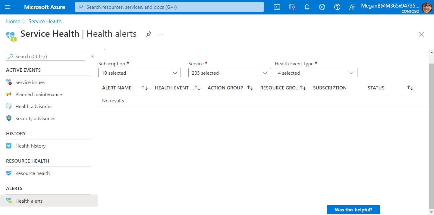
Task: Pin Service Health blade to dashboard
Action: click(149, 34)
